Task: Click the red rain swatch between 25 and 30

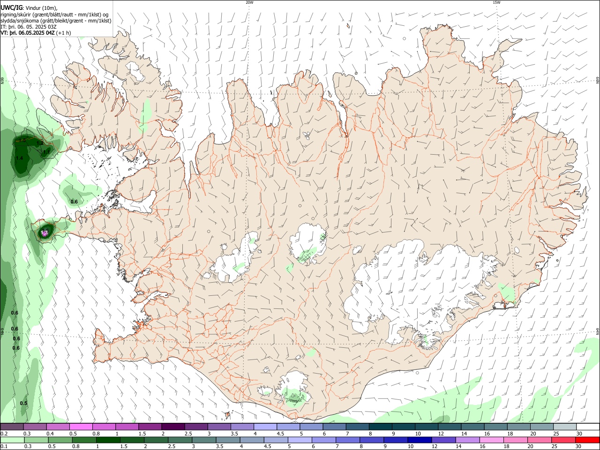Action: [563, 440]
